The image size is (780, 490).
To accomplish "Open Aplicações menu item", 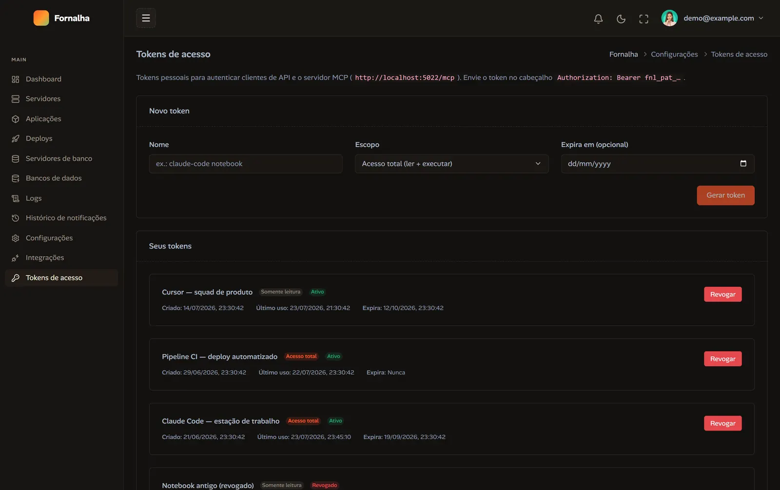I will (61, 119).
